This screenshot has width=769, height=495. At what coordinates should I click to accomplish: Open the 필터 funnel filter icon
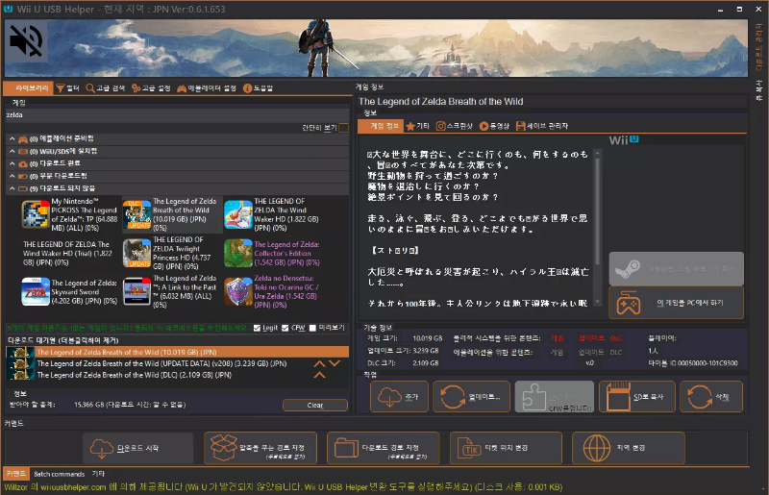67,88
